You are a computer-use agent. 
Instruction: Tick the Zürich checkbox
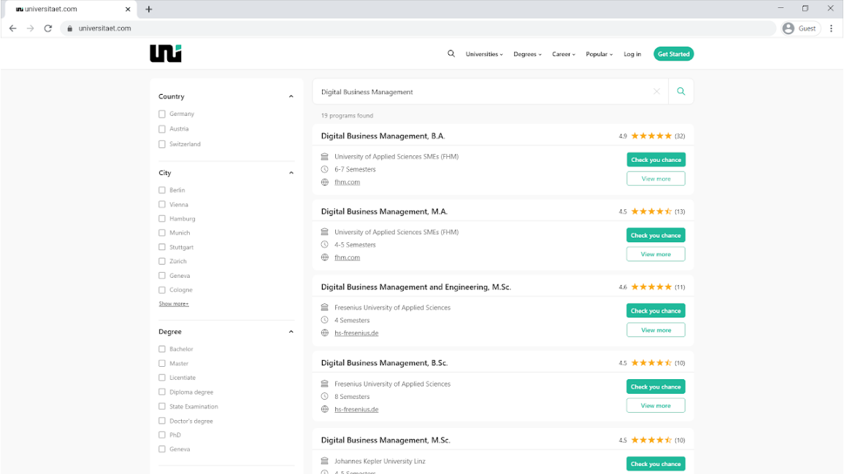click(162, 262)
